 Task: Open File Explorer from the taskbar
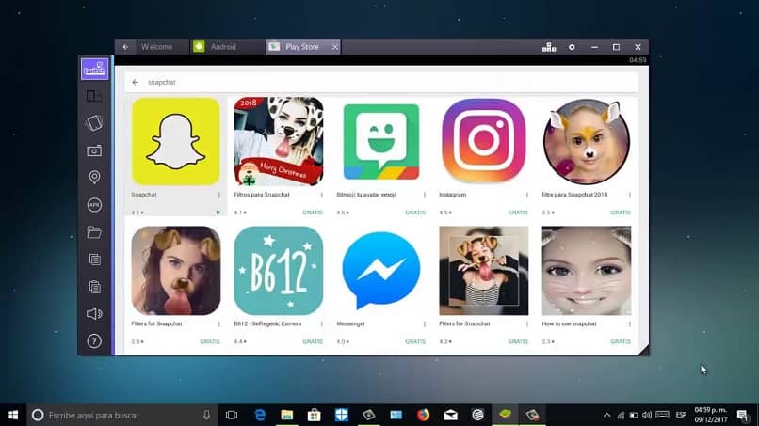coord(287,415)
